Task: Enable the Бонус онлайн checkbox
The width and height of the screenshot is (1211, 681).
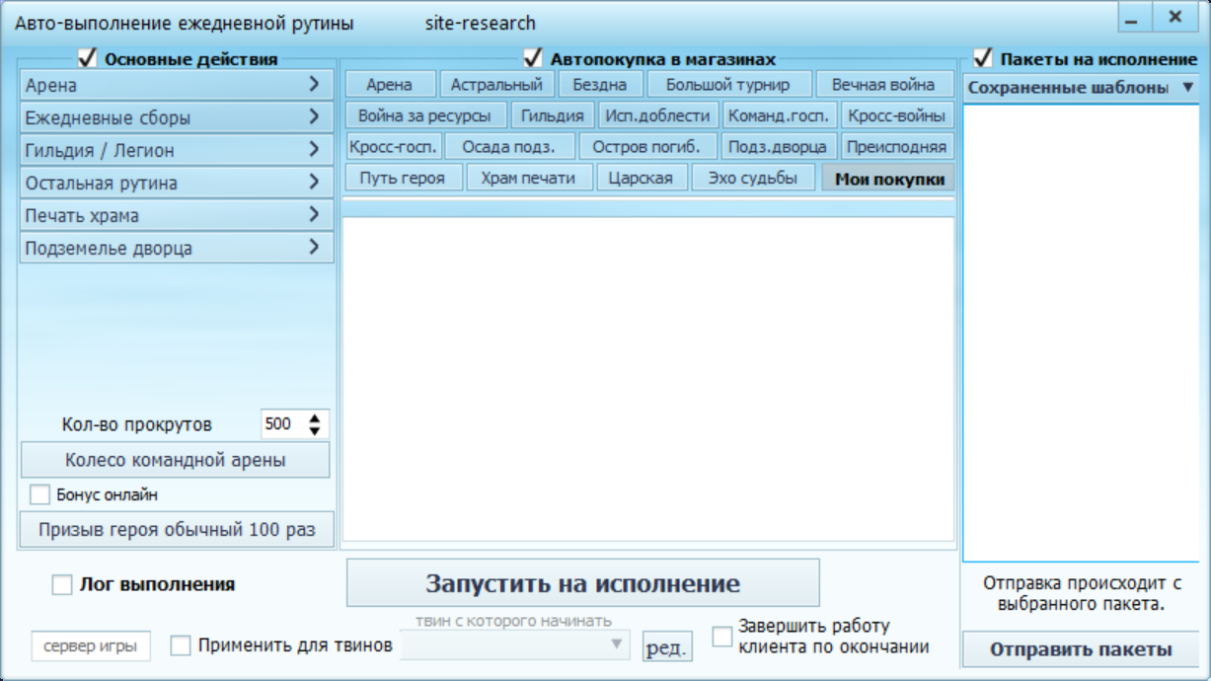Action: (x=39, y=494)
